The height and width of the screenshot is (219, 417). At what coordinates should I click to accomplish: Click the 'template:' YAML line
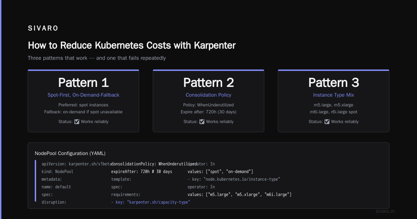pyautogui.click(x=121, y=179)
